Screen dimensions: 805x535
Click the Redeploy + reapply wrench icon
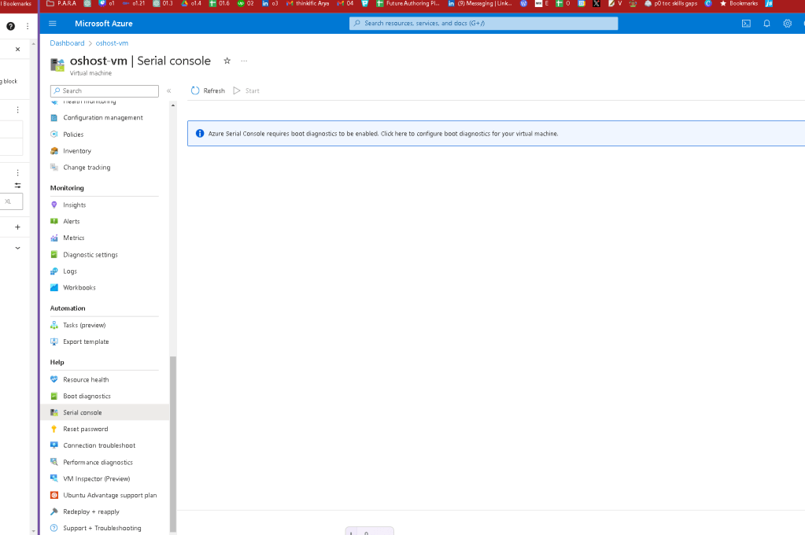click(54, 511)
